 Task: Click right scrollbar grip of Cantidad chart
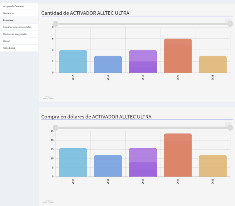[230, 24]
